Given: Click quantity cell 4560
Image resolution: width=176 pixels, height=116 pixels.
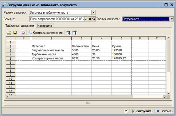Looking at the screenshot, I should pyautogui.click(x=81, y=54).
